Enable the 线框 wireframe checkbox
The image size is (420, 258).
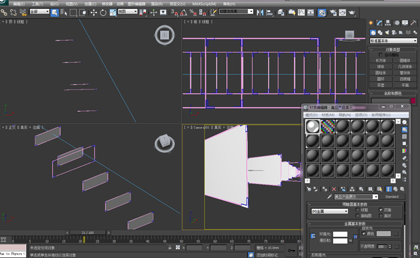[358, 210]
